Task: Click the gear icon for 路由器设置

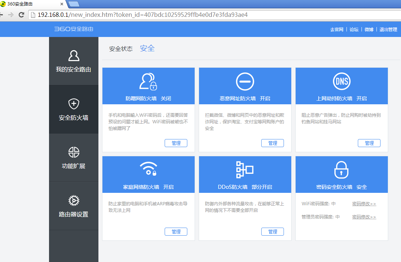Action: (x=74, y=201)
